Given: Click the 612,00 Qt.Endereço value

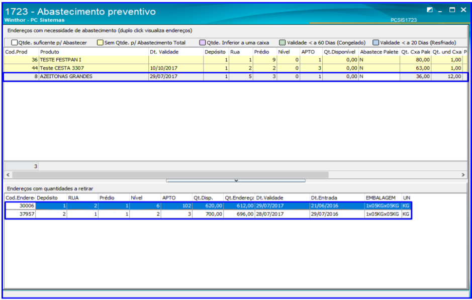Looking at the screenshot, I should 239,206.
